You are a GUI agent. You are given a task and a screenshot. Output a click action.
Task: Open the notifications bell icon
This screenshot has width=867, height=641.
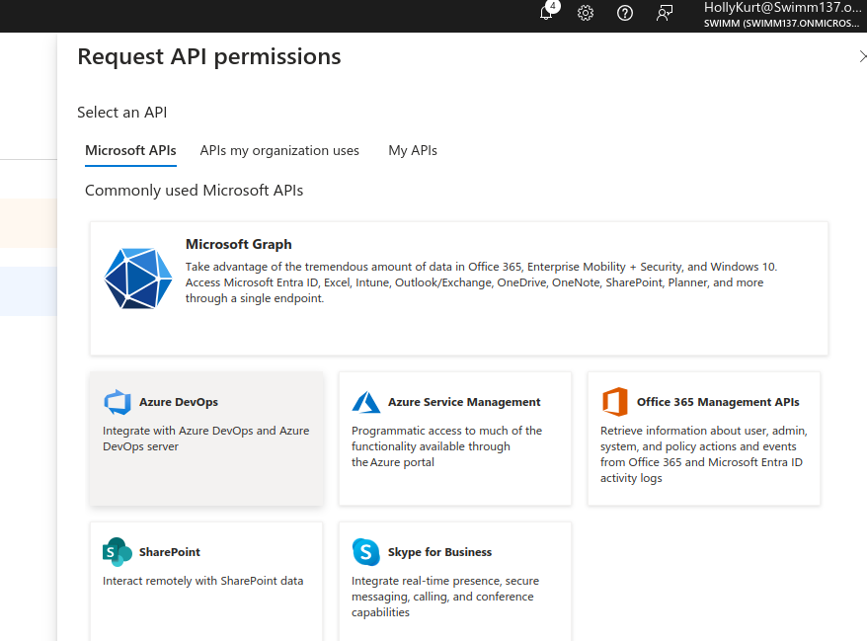coord(546,12)
